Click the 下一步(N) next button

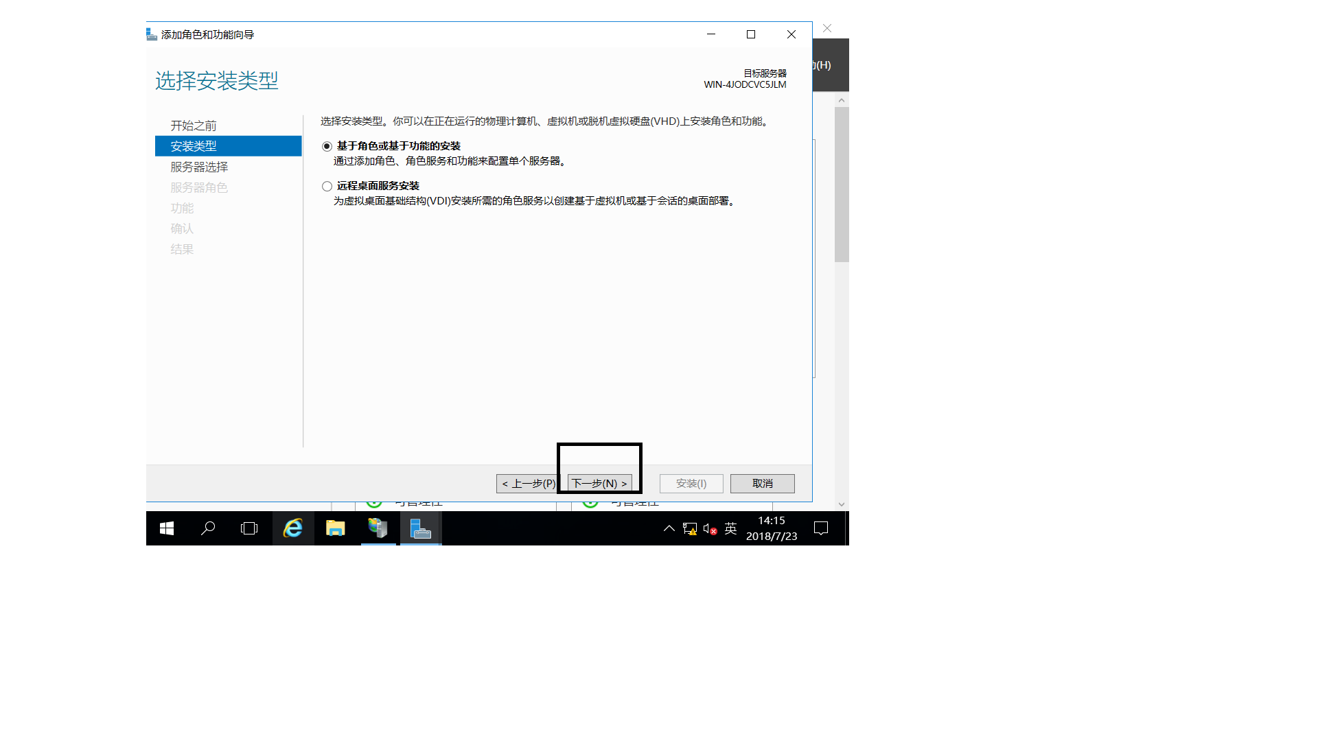[599, 484]
